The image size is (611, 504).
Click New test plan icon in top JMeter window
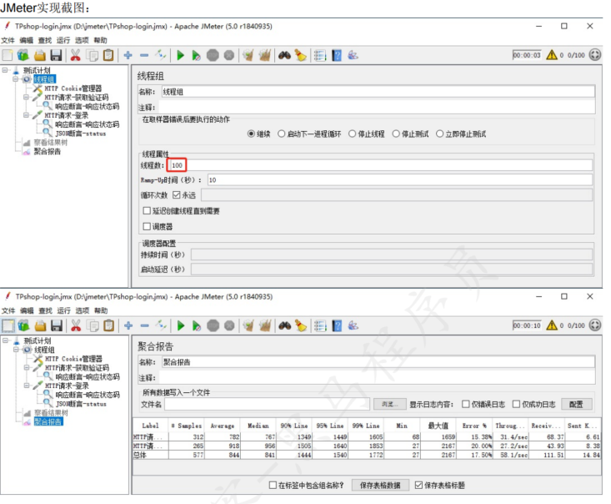click(8, 55)
